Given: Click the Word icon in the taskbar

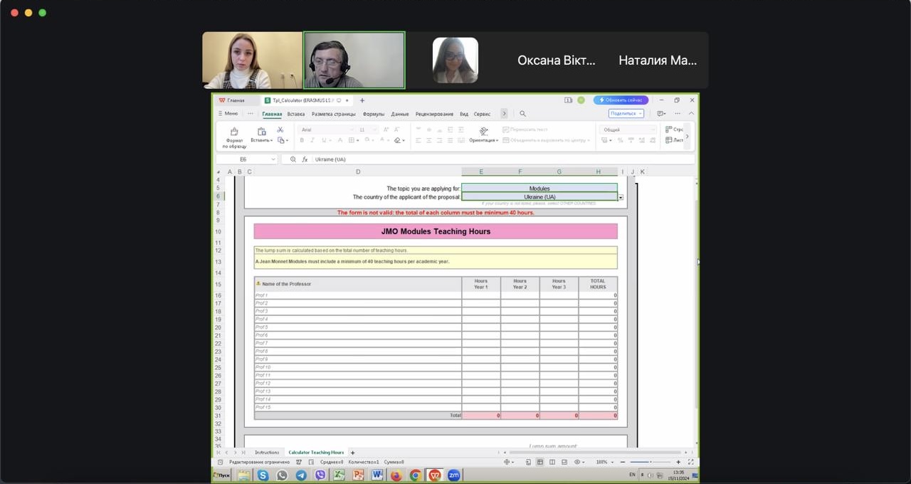Looking at the screenshot, I should (x=377, y=475).
